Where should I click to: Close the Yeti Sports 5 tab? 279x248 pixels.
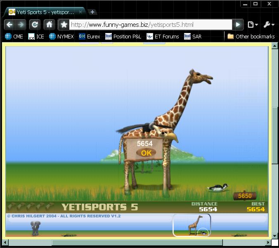(x=80, y=12)
